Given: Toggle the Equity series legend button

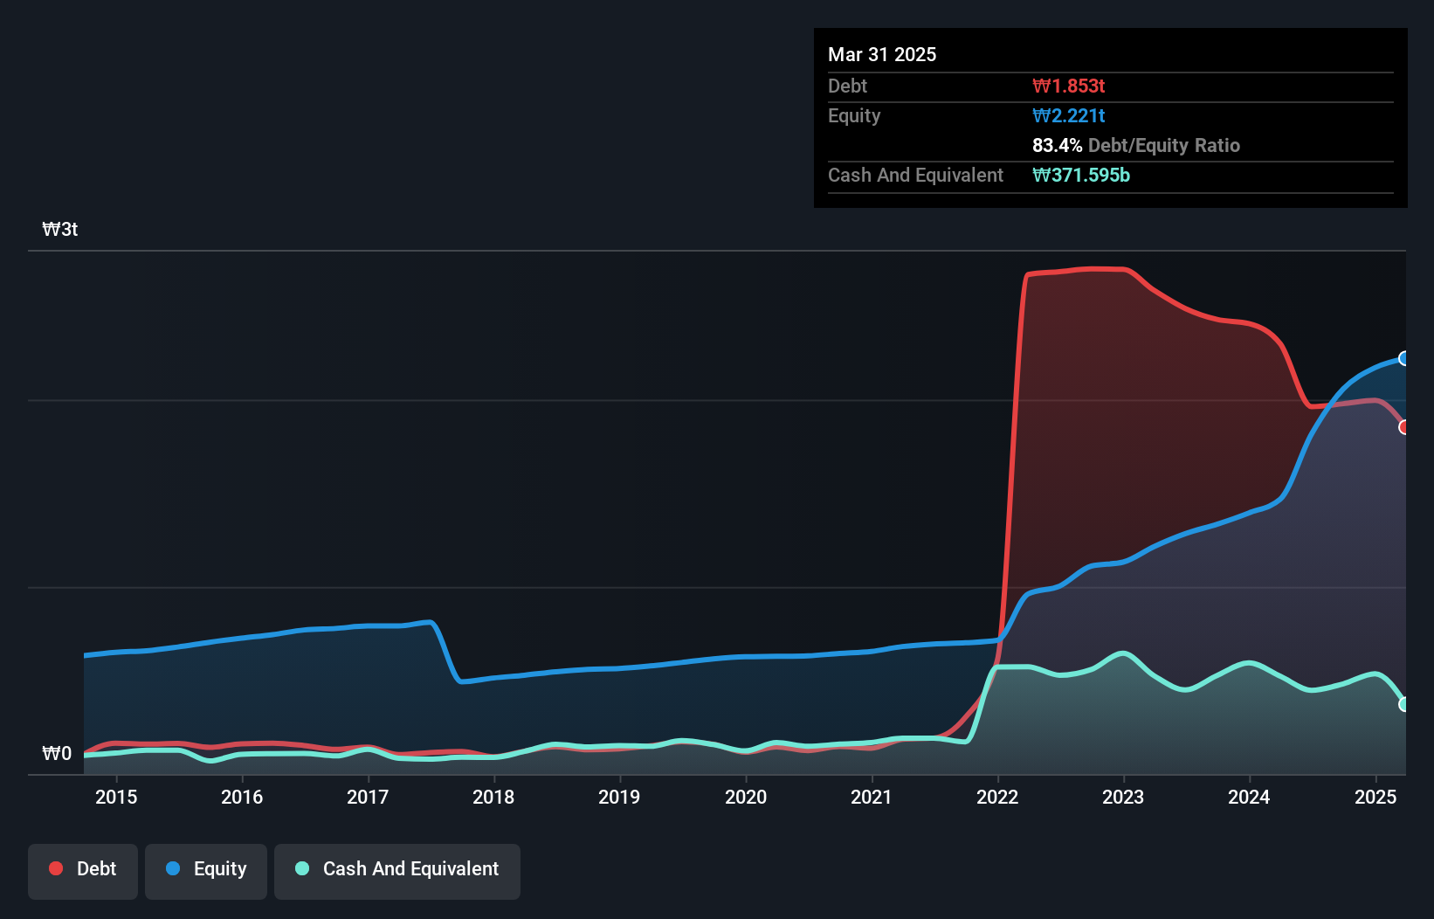Looking at the screenshot, I should 206,871.
